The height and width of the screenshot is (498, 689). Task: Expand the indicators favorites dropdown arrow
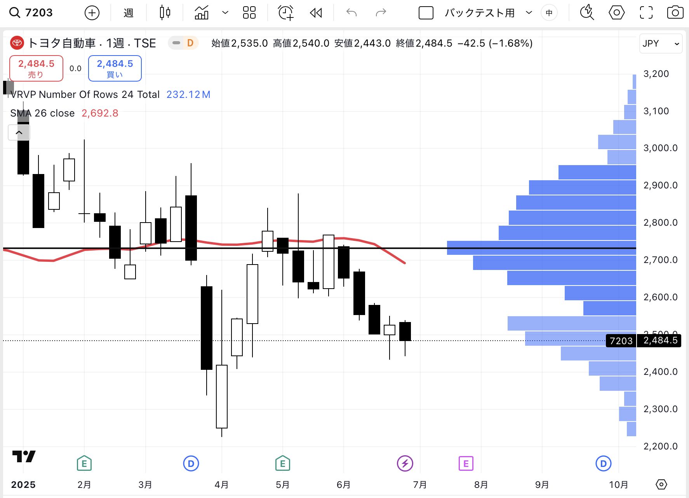click(225, 13)
